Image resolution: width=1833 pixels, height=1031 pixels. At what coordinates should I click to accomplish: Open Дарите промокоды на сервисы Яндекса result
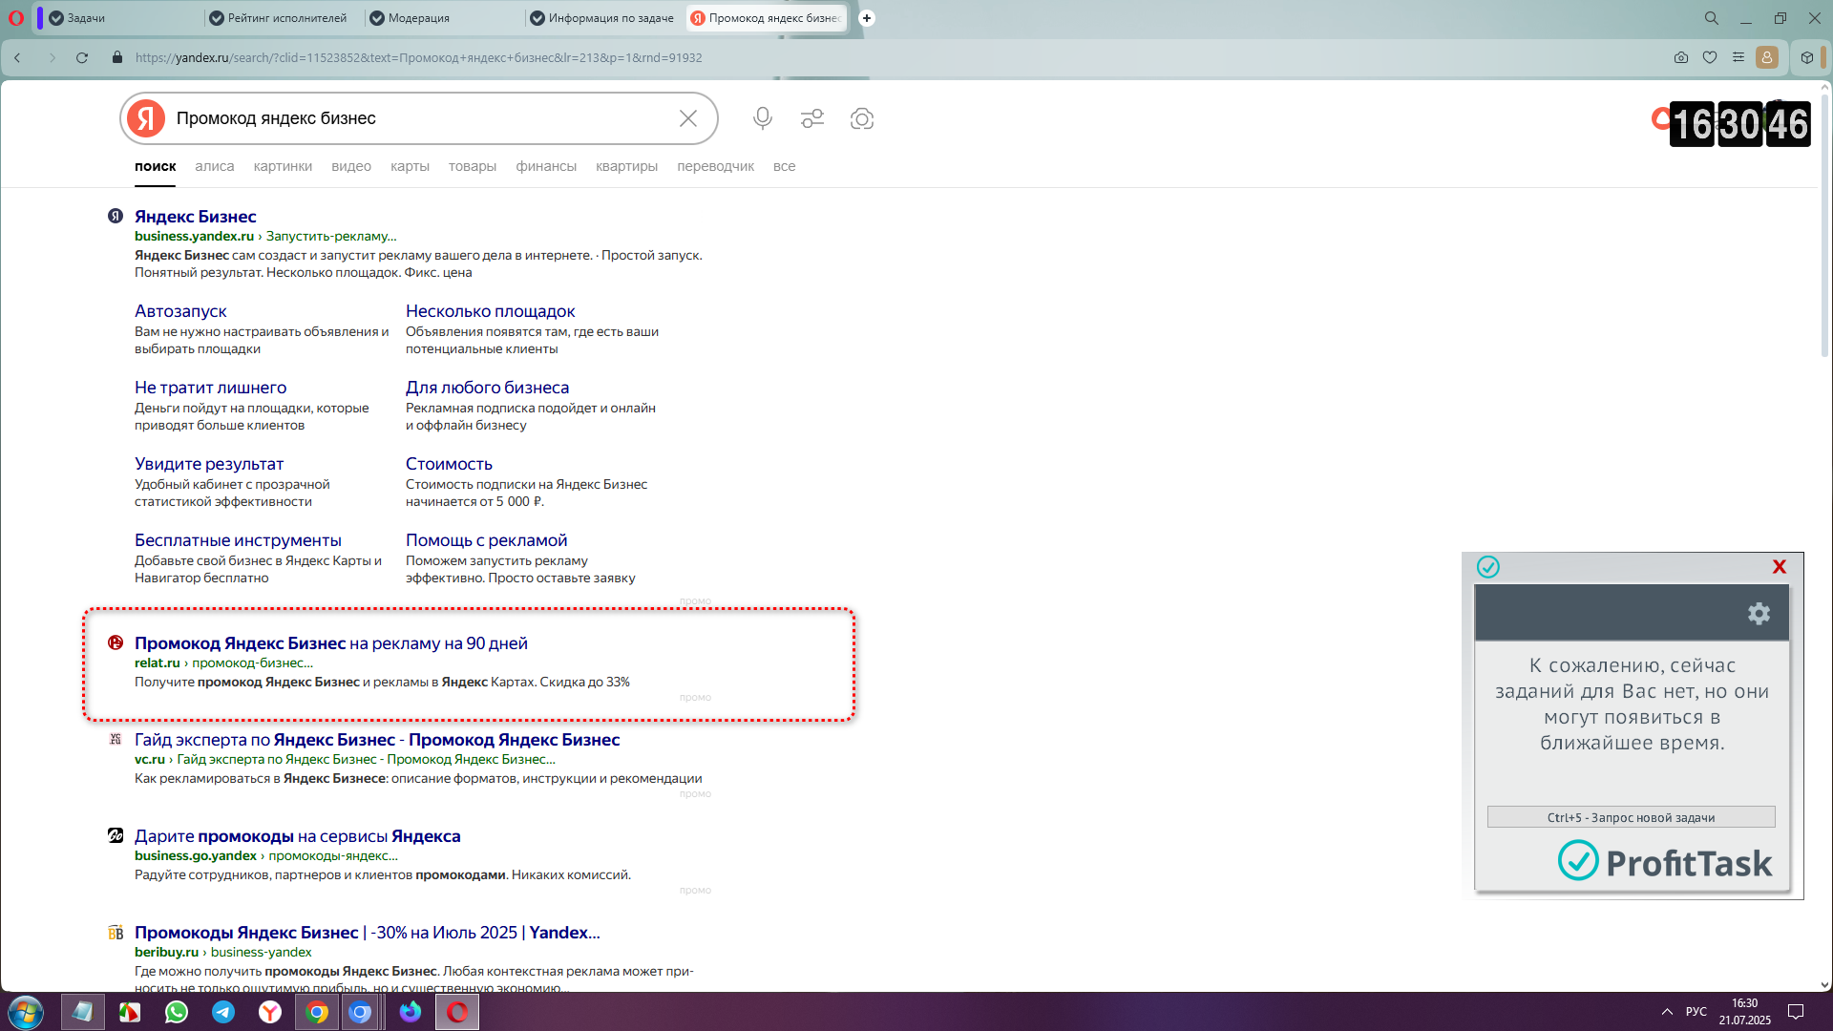(x=298, y=836)
